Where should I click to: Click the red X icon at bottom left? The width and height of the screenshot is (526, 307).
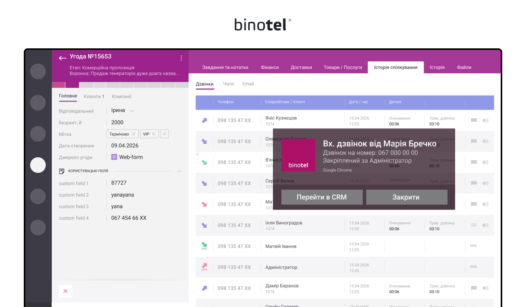point(65,291)
